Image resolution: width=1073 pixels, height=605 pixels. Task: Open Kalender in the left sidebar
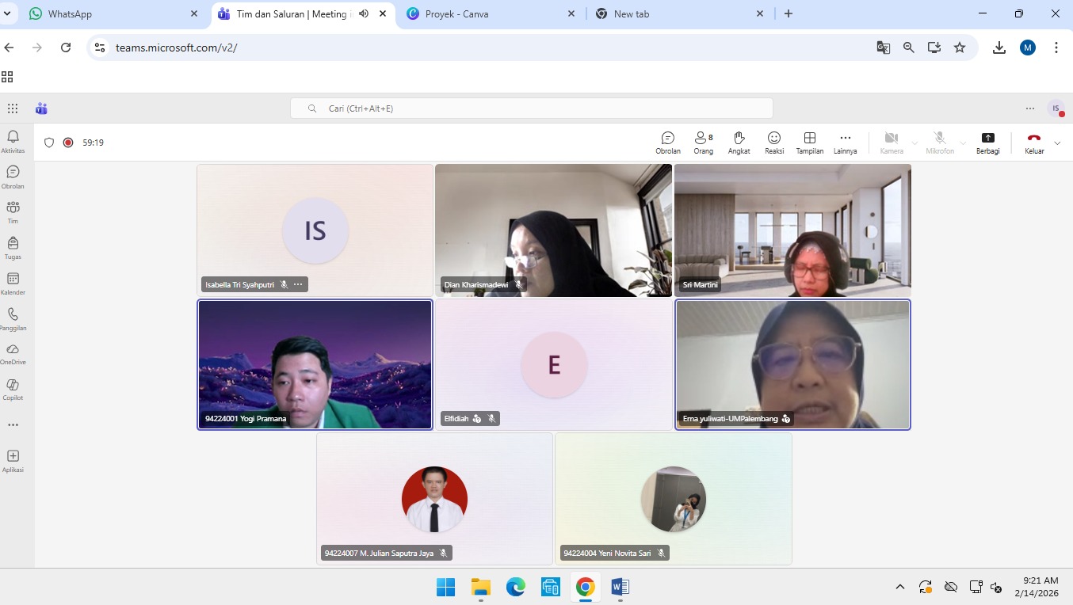pos(13,283)
